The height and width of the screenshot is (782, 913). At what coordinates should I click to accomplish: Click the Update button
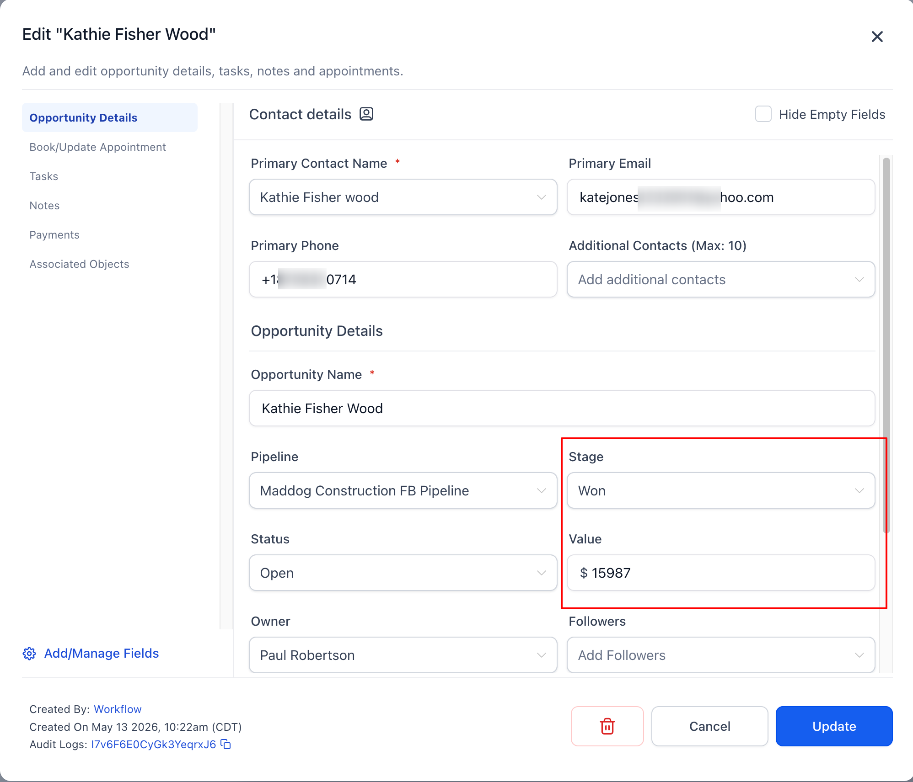tap(834, 726)
